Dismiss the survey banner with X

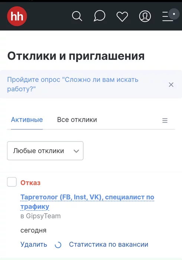click(x=171, y=85)
